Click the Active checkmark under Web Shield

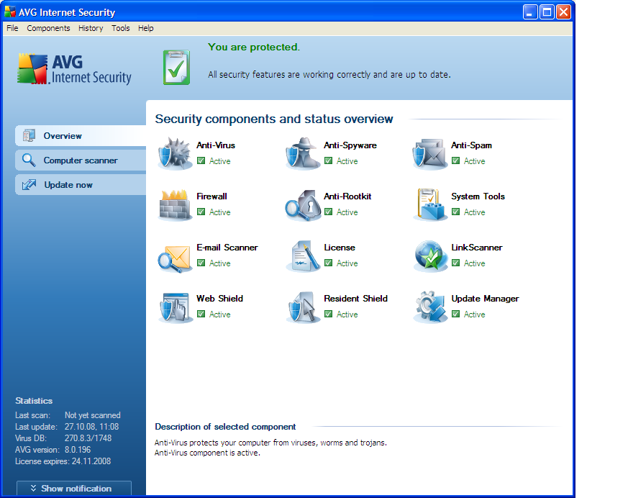(x=201, y=314)
